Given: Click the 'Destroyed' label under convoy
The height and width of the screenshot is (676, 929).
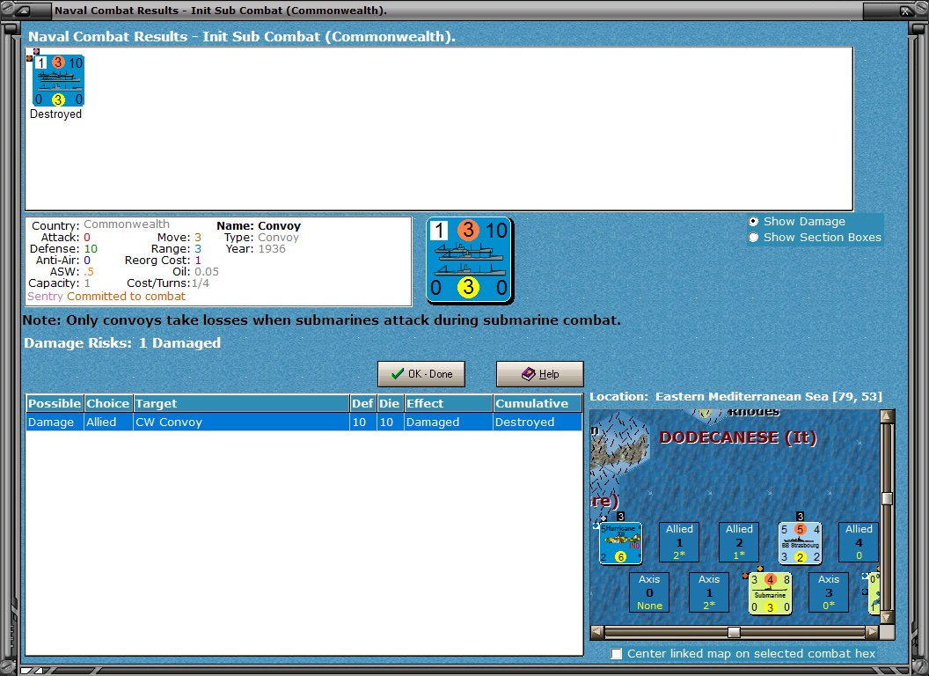Looking at the screenshot, I should tap(55, 114).
